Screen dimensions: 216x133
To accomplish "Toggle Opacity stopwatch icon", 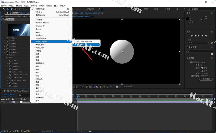I will [x=10, y=86].
